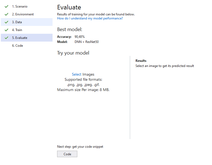Click the 'Best model:' heading
Viewport: 212px width, 165px height.
(69, 29)
